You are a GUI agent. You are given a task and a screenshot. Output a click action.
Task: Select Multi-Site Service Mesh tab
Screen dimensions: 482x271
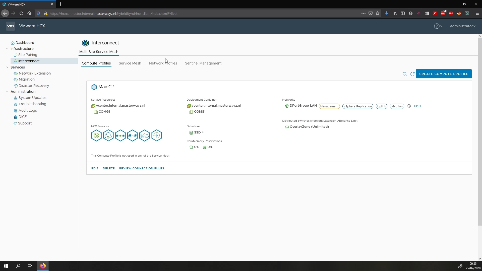click(x=99, y=52)
